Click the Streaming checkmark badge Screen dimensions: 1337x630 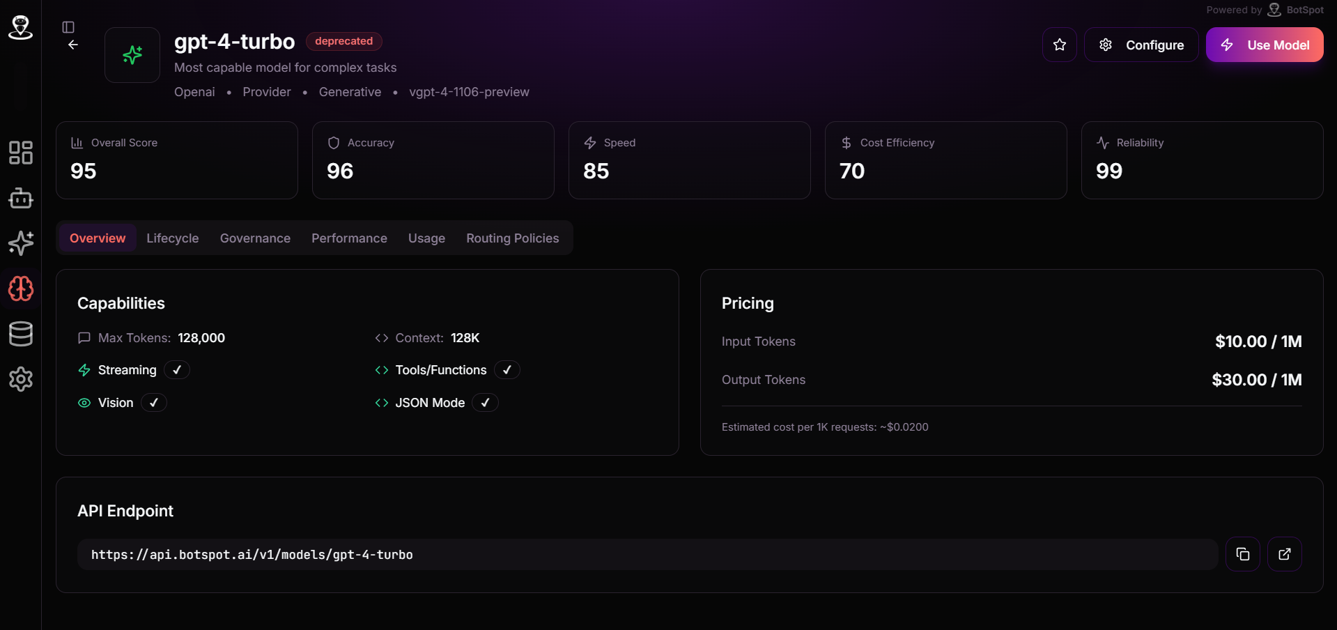(177, 370)
